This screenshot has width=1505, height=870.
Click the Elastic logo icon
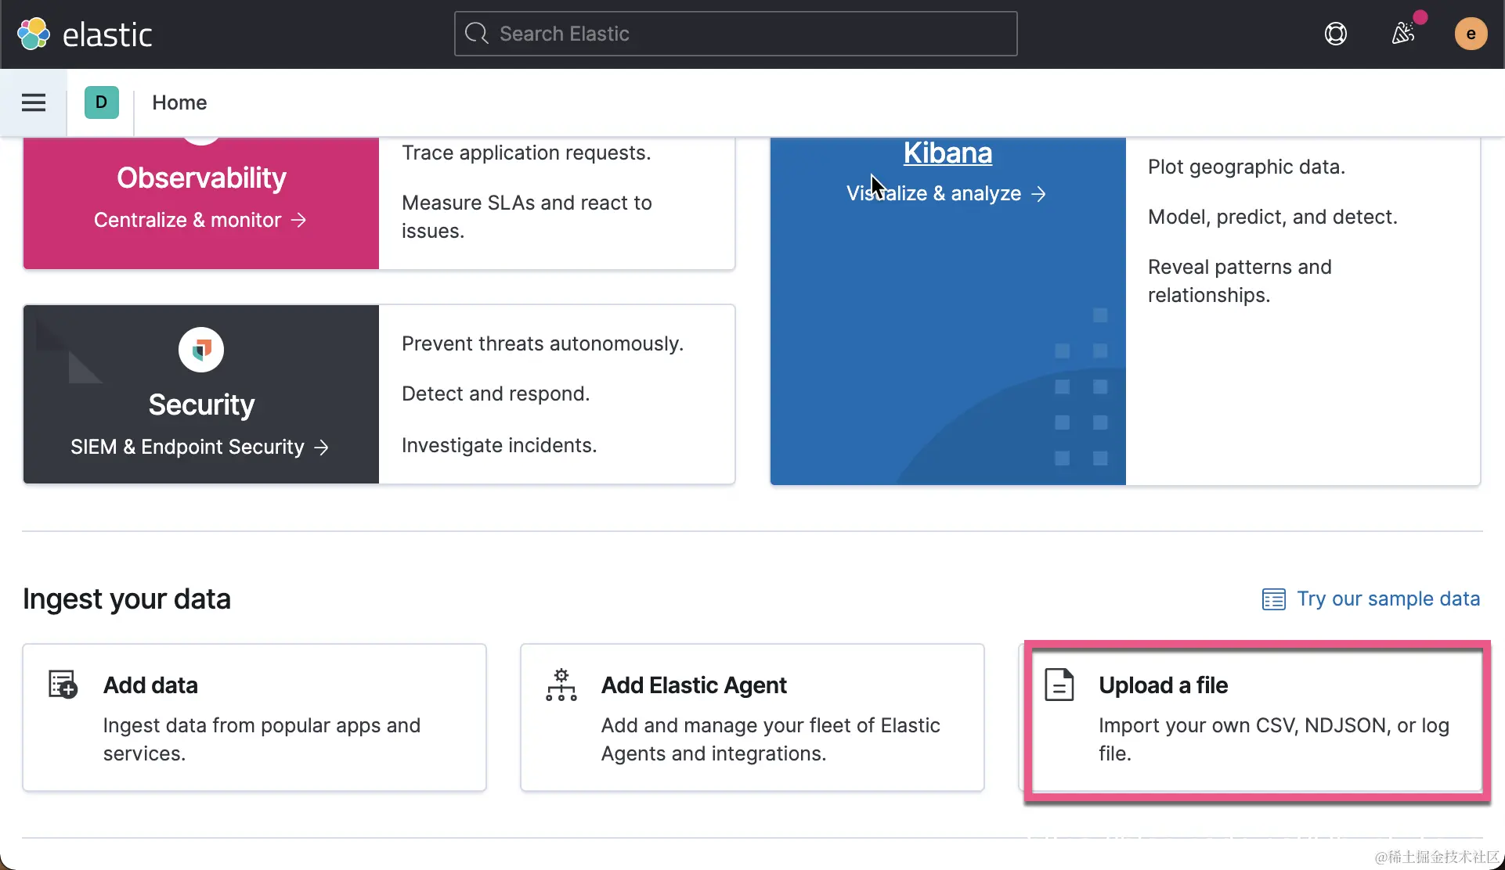(33, 34)
